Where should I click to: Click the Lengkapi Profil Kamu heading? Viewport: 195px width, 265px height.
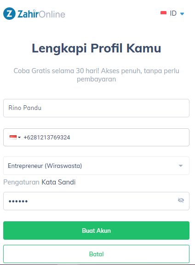(x=96, y=48)
